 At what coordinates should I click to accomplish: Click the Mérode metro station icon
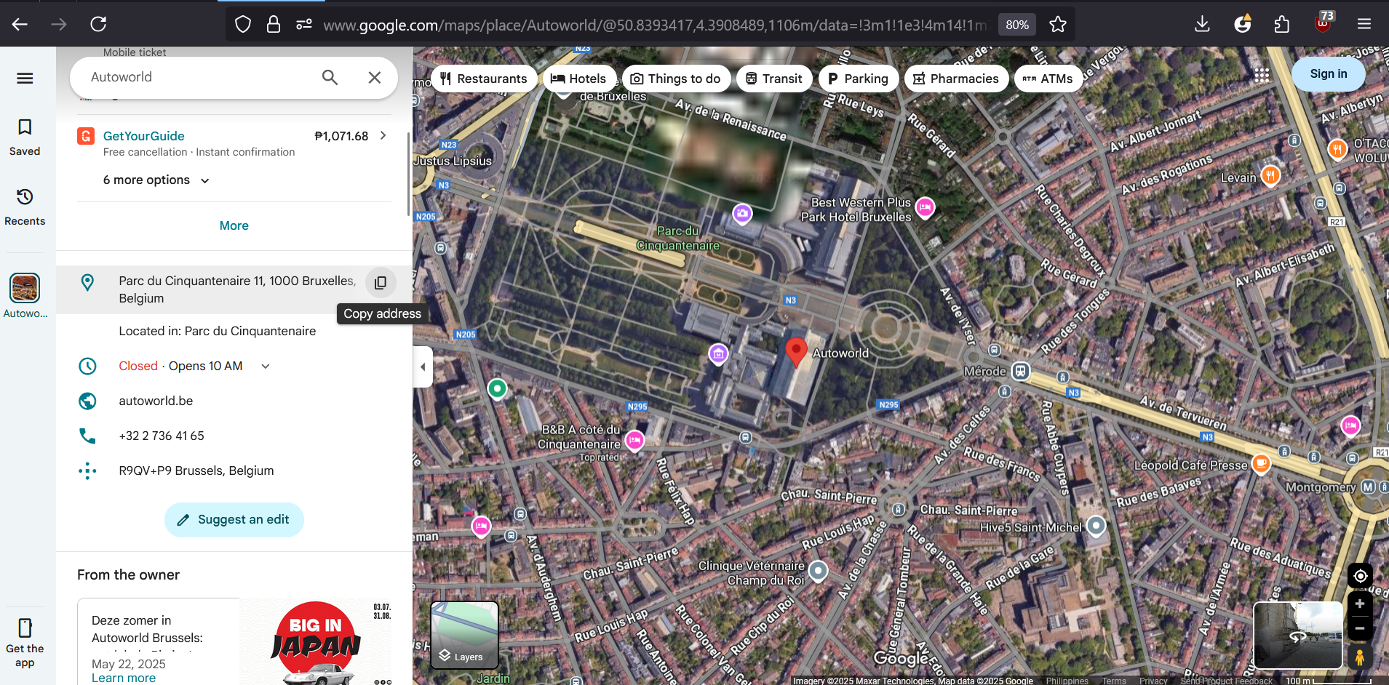pos(1021,372)
